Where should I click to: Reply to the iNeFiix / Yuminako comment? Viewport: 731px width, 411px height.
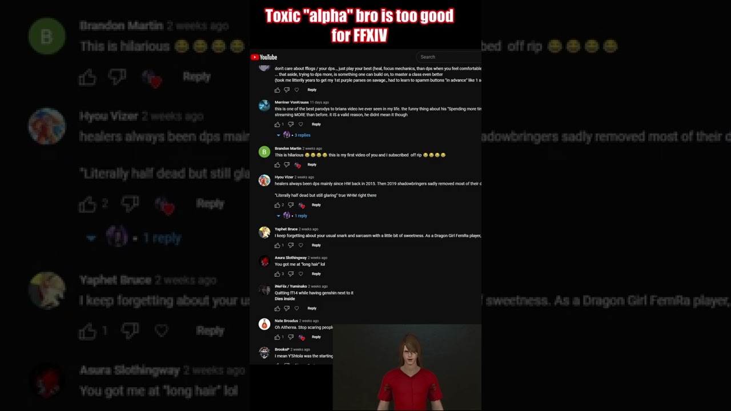312,308
